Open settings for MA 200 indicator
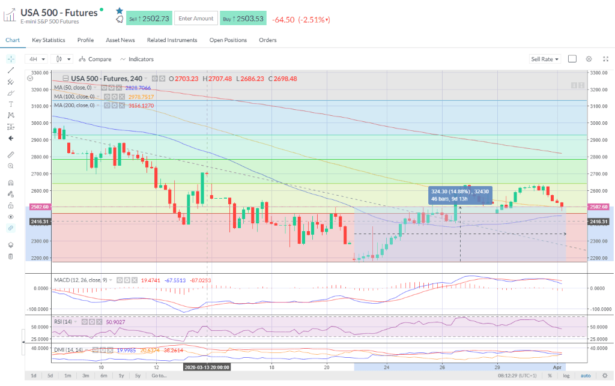615x386 pixels. tap(114, 106)
